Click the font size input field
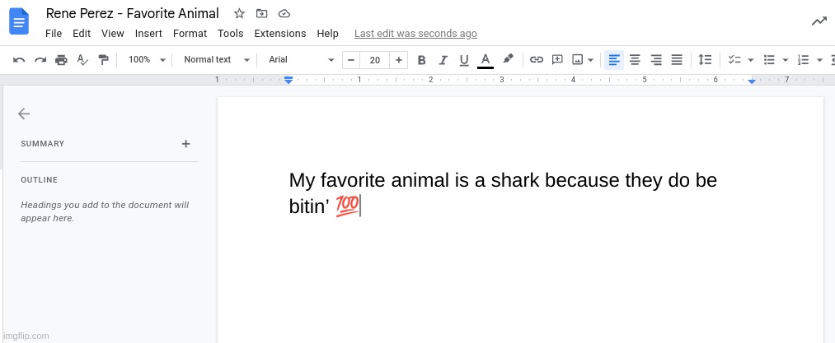This screenshot has width=835, height=343. [x=375, y=60]
